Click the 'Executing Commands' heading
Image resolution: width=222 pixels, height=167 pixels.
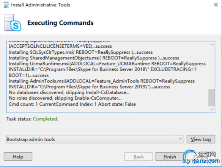pos(60,23)
